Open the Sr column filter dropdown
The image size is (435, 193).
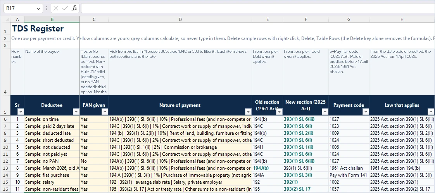21,111
